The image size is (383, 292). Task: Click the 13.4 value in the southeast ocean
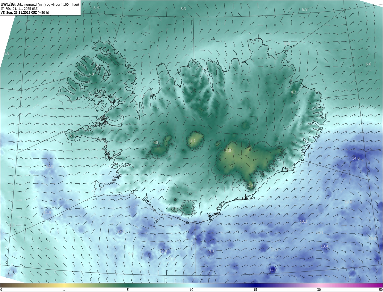pyautogui.click(x=325, y=246)
